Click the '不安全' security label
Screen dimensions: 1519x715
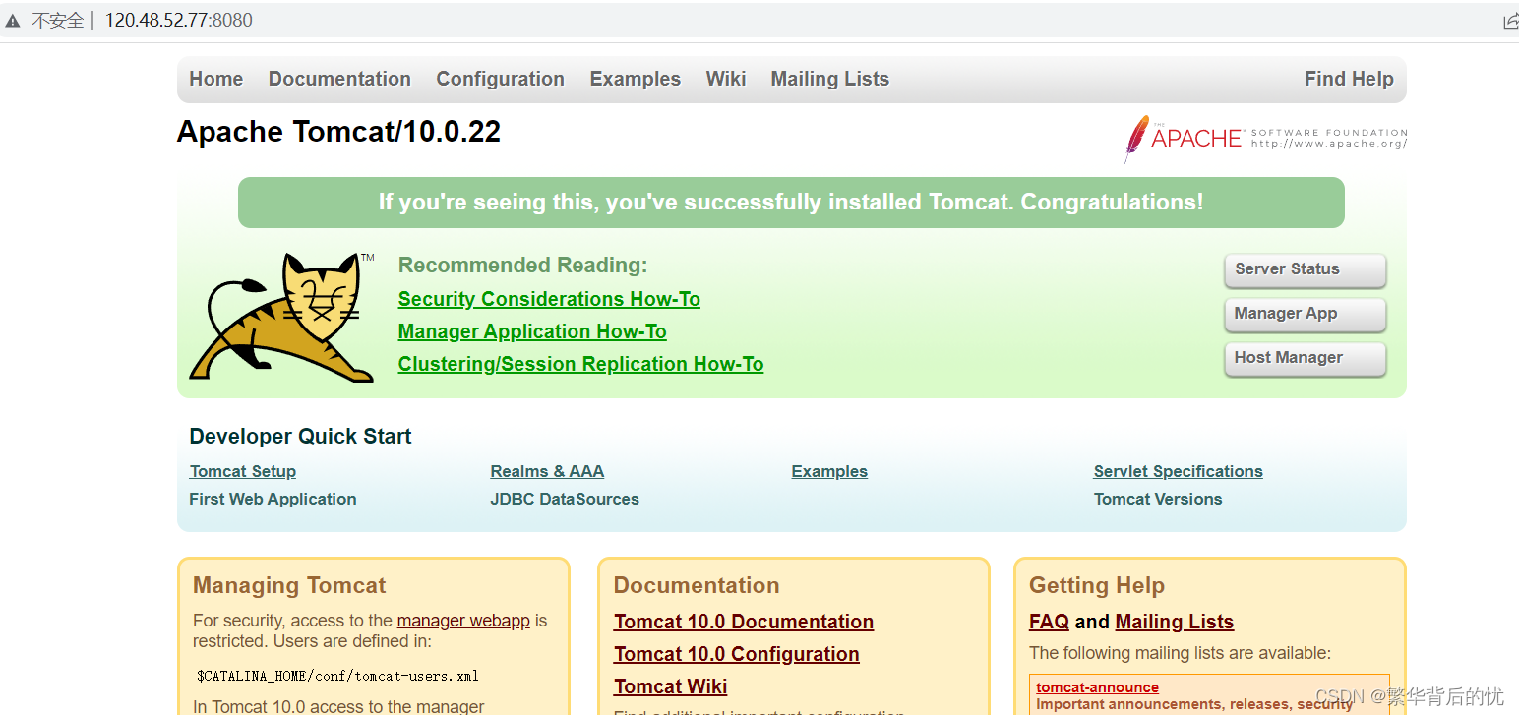click(58, 21)
